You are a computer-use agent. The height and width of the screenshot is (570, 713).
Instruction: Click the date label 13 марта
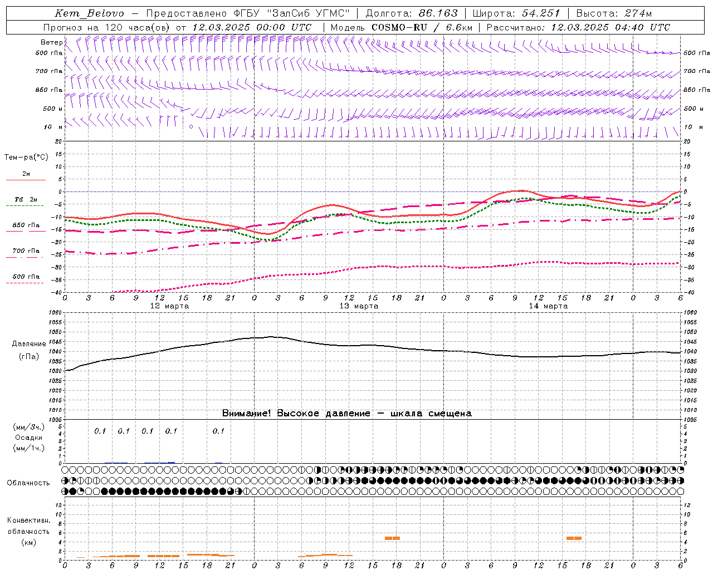[x=359, y=306]
